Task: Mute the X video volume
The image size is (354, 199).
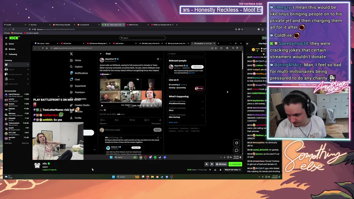Action: (x=147, y=106)
